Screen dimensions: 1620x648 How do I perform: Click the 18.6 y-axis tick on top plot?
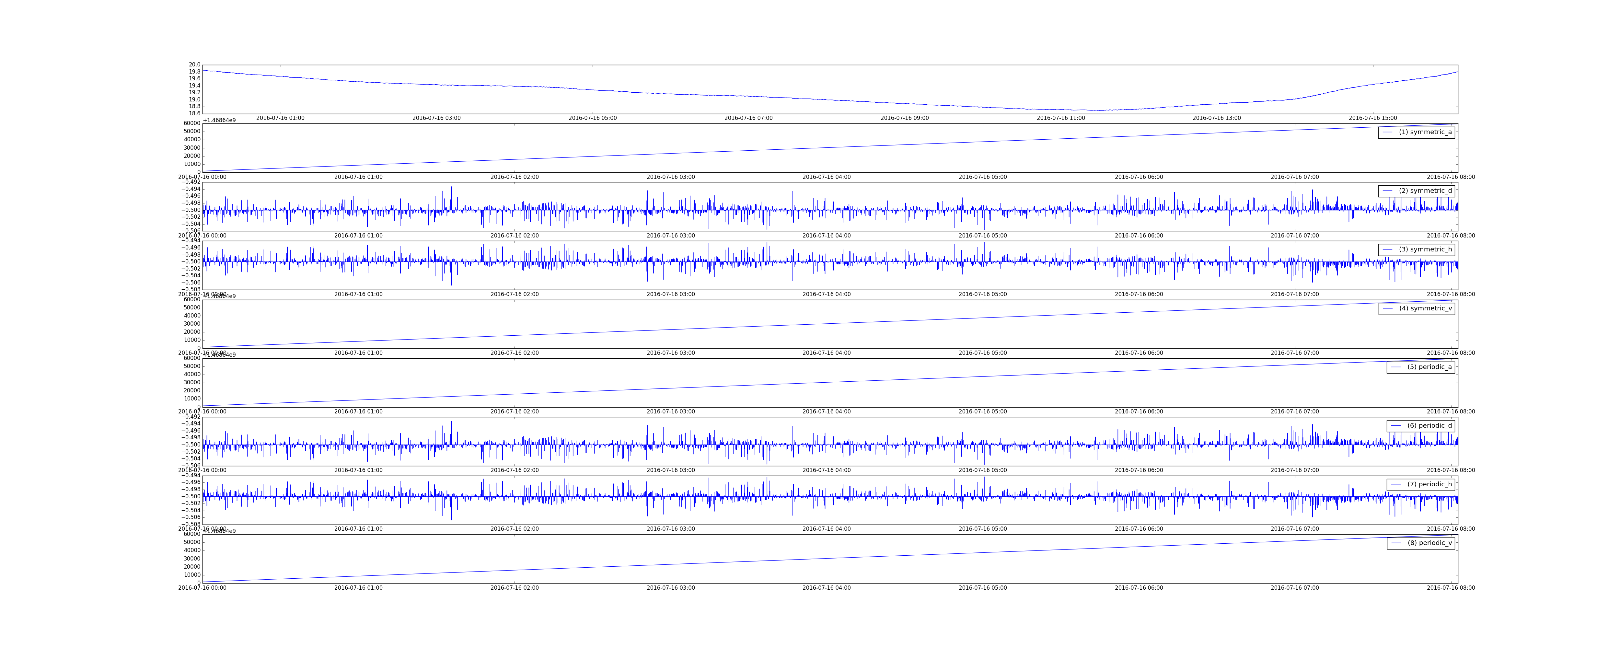pyautogui.click(x=194, y=113)
